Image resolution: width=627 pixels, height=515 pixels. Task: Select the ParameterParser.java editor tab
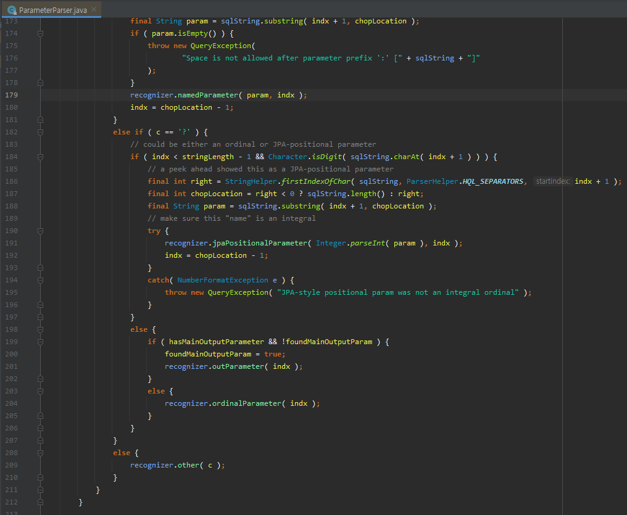click(52, 10)
